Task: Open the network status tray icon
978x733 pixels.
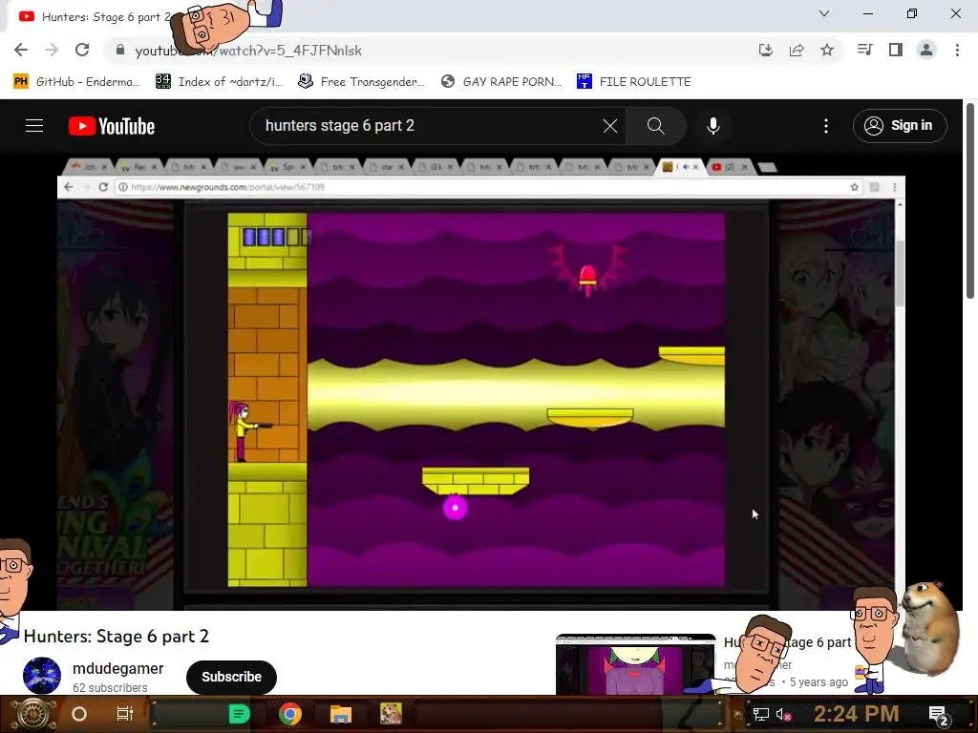Action: pos(761,714)
